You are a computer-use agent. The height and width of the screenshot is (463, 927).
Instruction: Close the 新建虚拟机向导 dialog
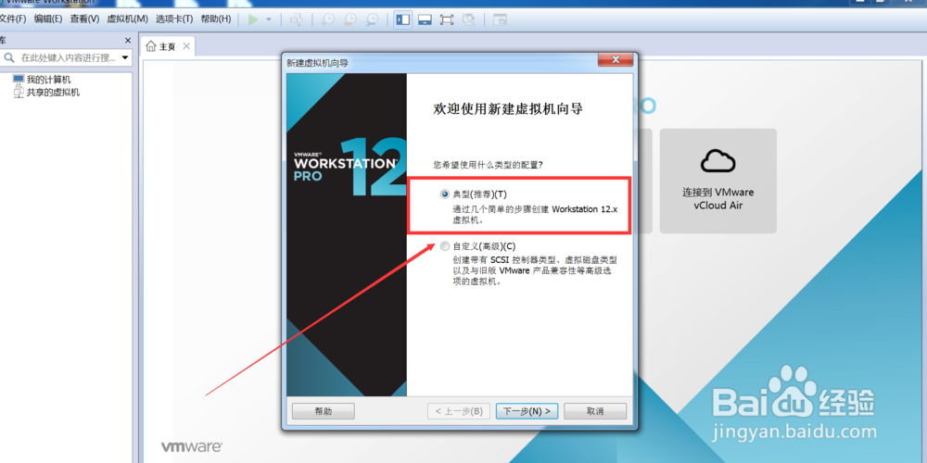[x=615, y=59]
